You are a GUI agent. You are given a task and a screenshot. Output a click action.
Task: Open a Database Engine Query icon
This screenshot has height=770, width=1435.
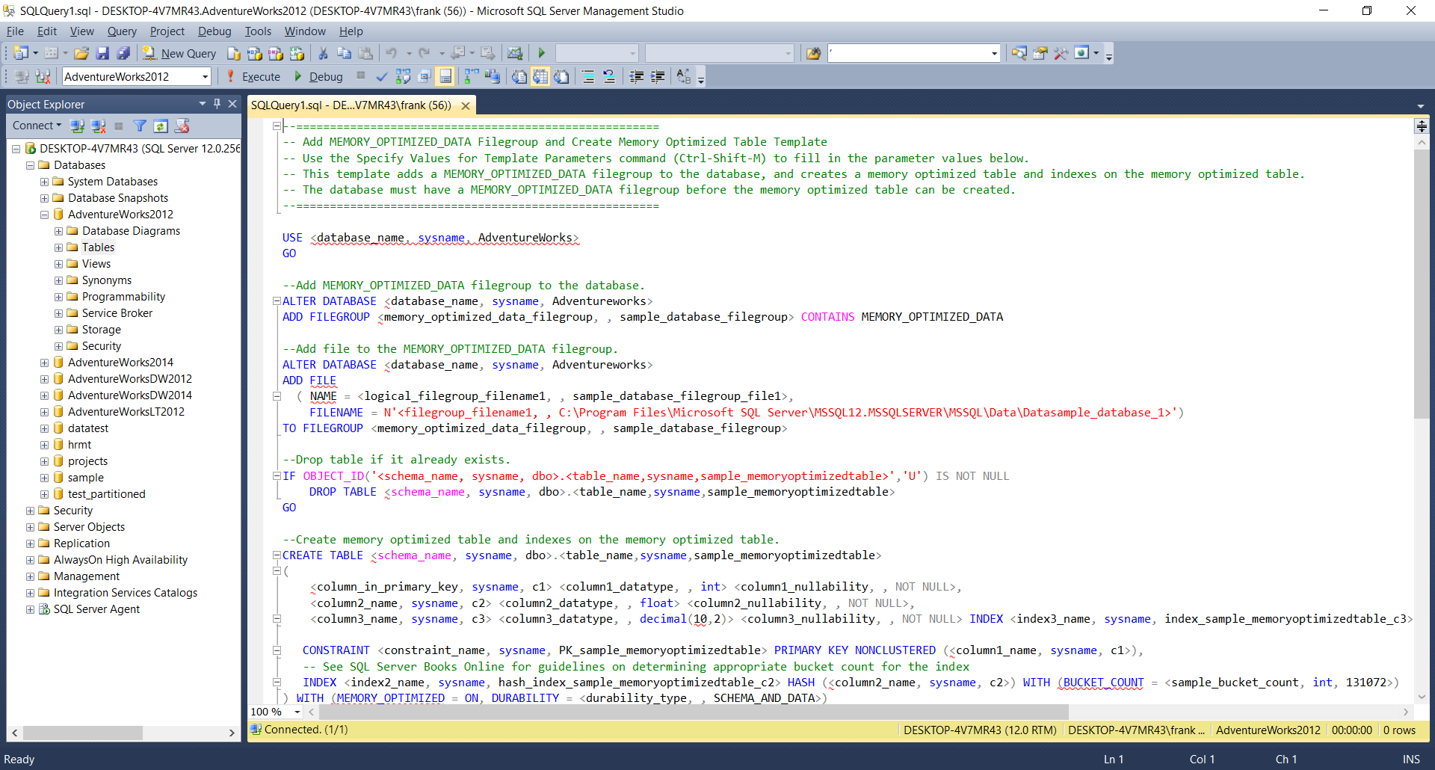pyautogui.click(x=234, y=53)
